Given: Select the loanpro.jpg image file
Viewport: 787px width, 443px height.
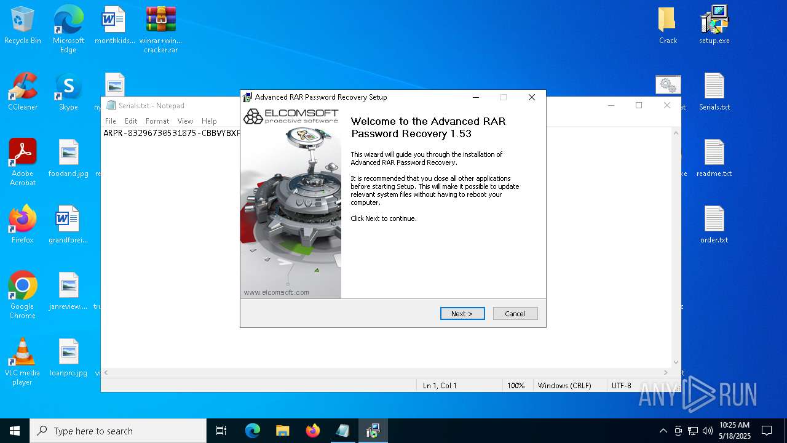Looking at the screenshot, I should 68,357.
